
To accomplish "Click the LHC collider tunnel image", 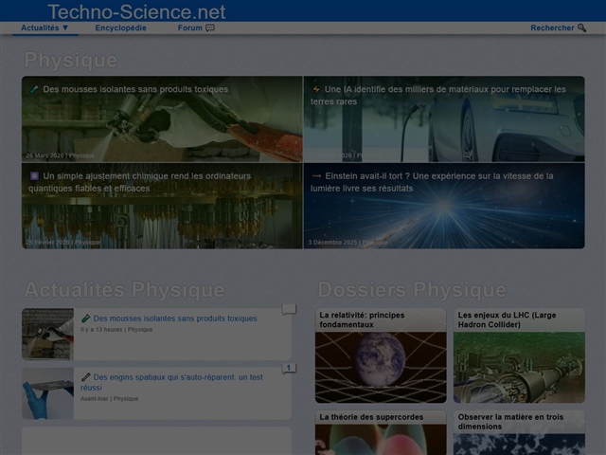I will click(519, 367).
